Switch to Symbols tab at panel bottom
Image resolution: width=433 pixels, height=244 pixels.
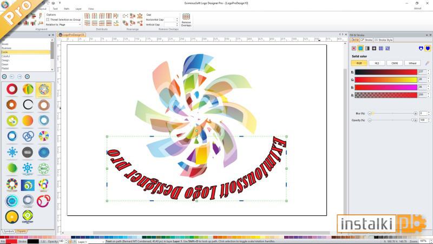(x=8, y=232)
